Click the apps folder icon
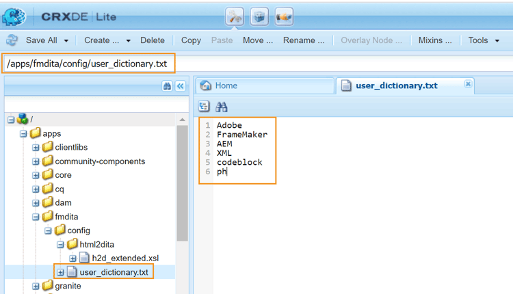 35,133
